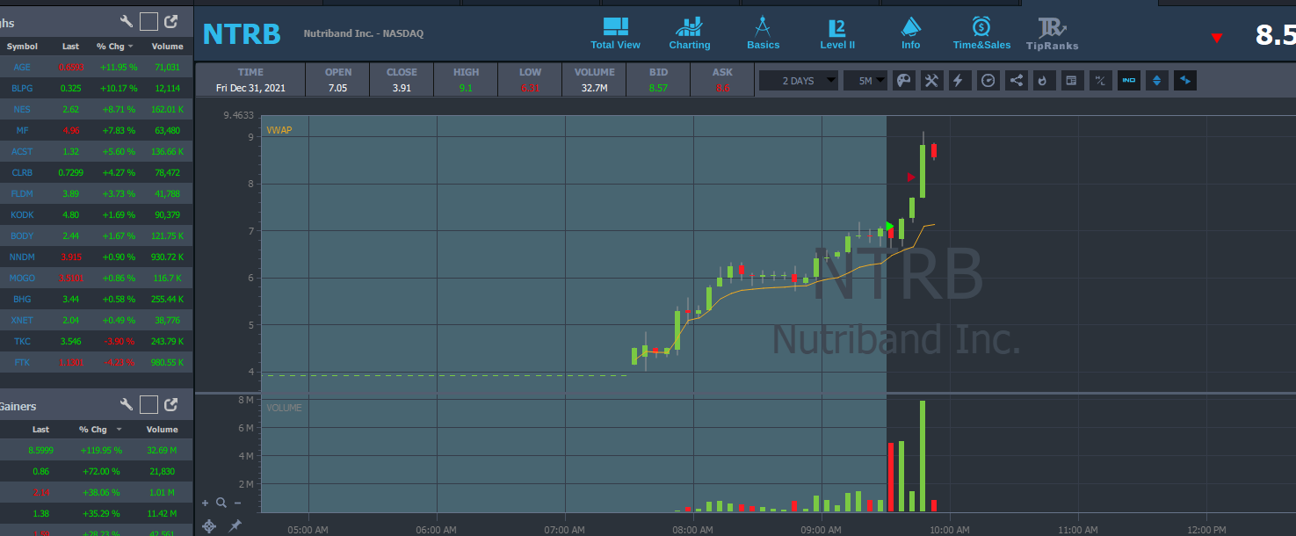Switch to the Total View tab
This screenshot has height=536, width=1296.
coord(615,33)
